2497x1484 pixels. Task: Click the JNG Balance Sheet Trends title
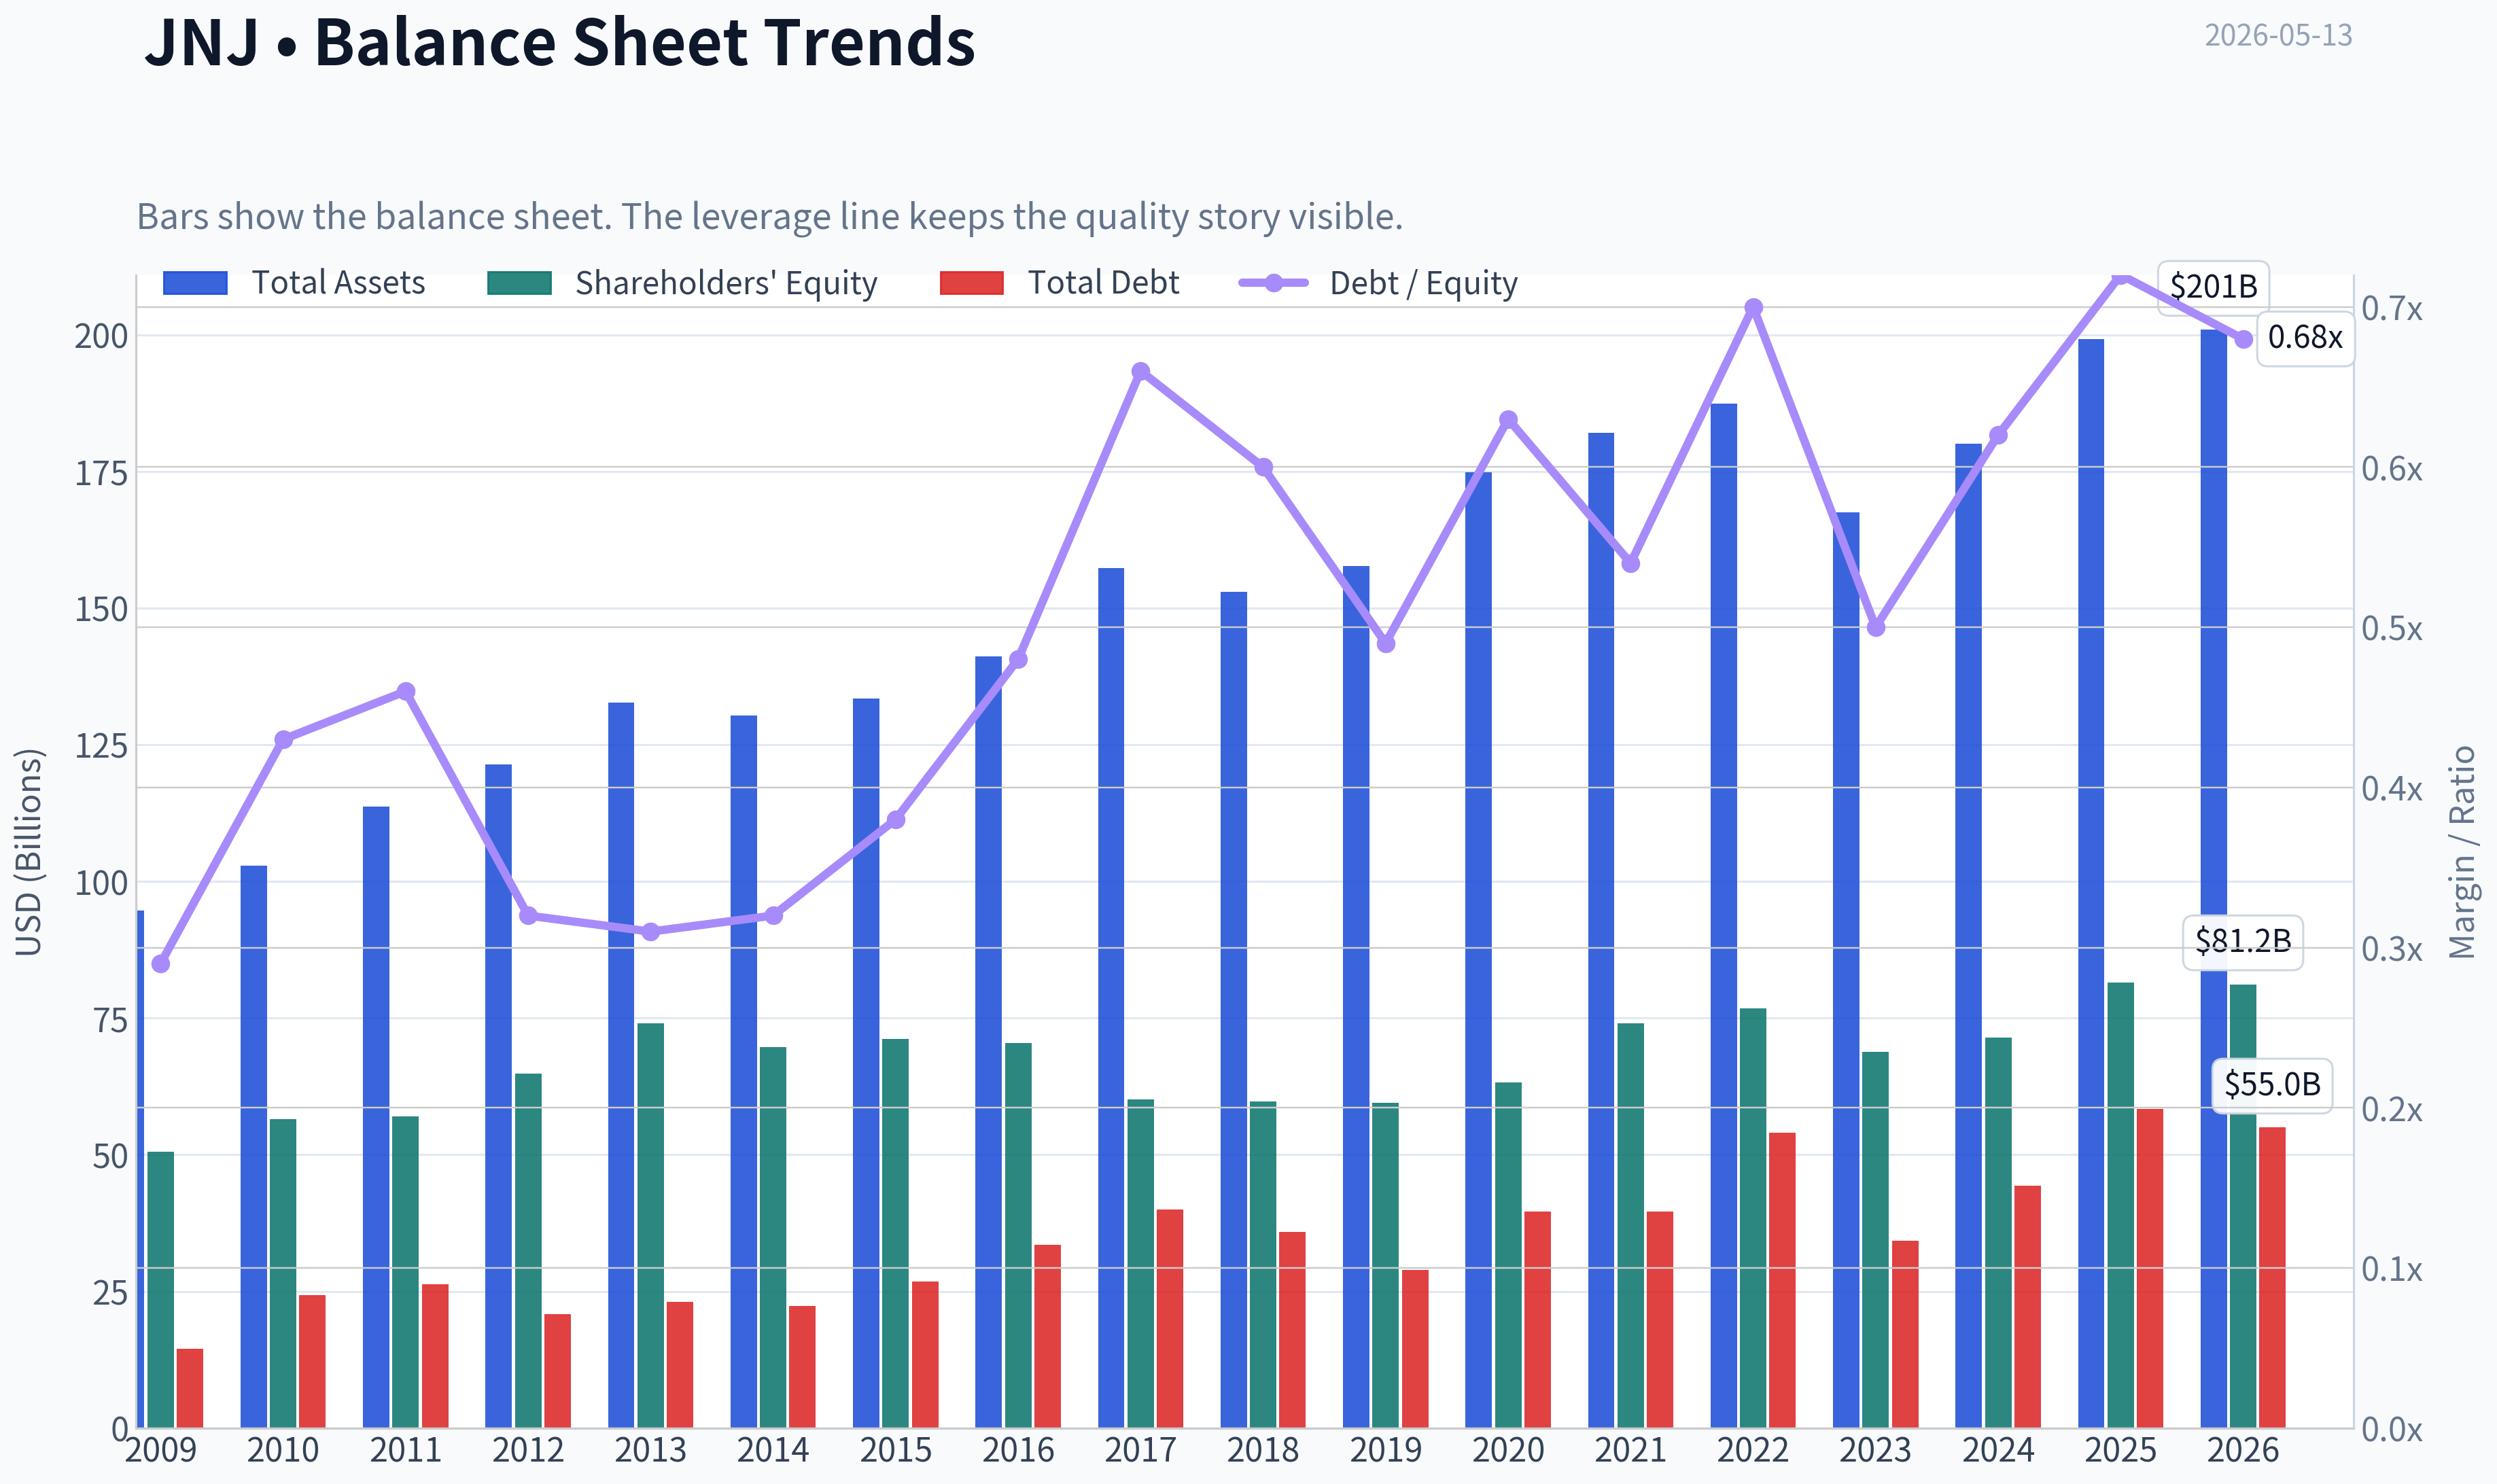pyautogui.click(x=560, y=42)
